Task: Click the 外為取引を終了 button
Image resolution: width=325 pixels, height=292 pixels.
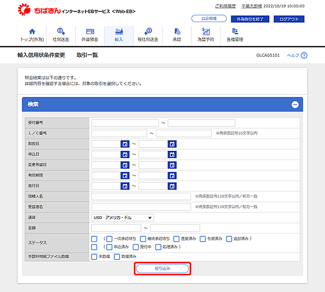Action: pyautogui.click(x=250, y=19)
